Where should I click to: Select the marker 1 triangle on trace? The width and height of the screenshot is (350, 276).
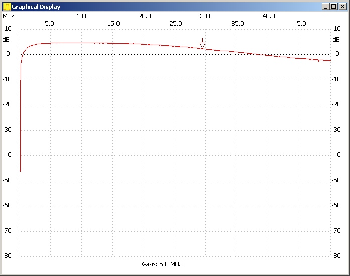pyautogui.click(x=202, y=46)
